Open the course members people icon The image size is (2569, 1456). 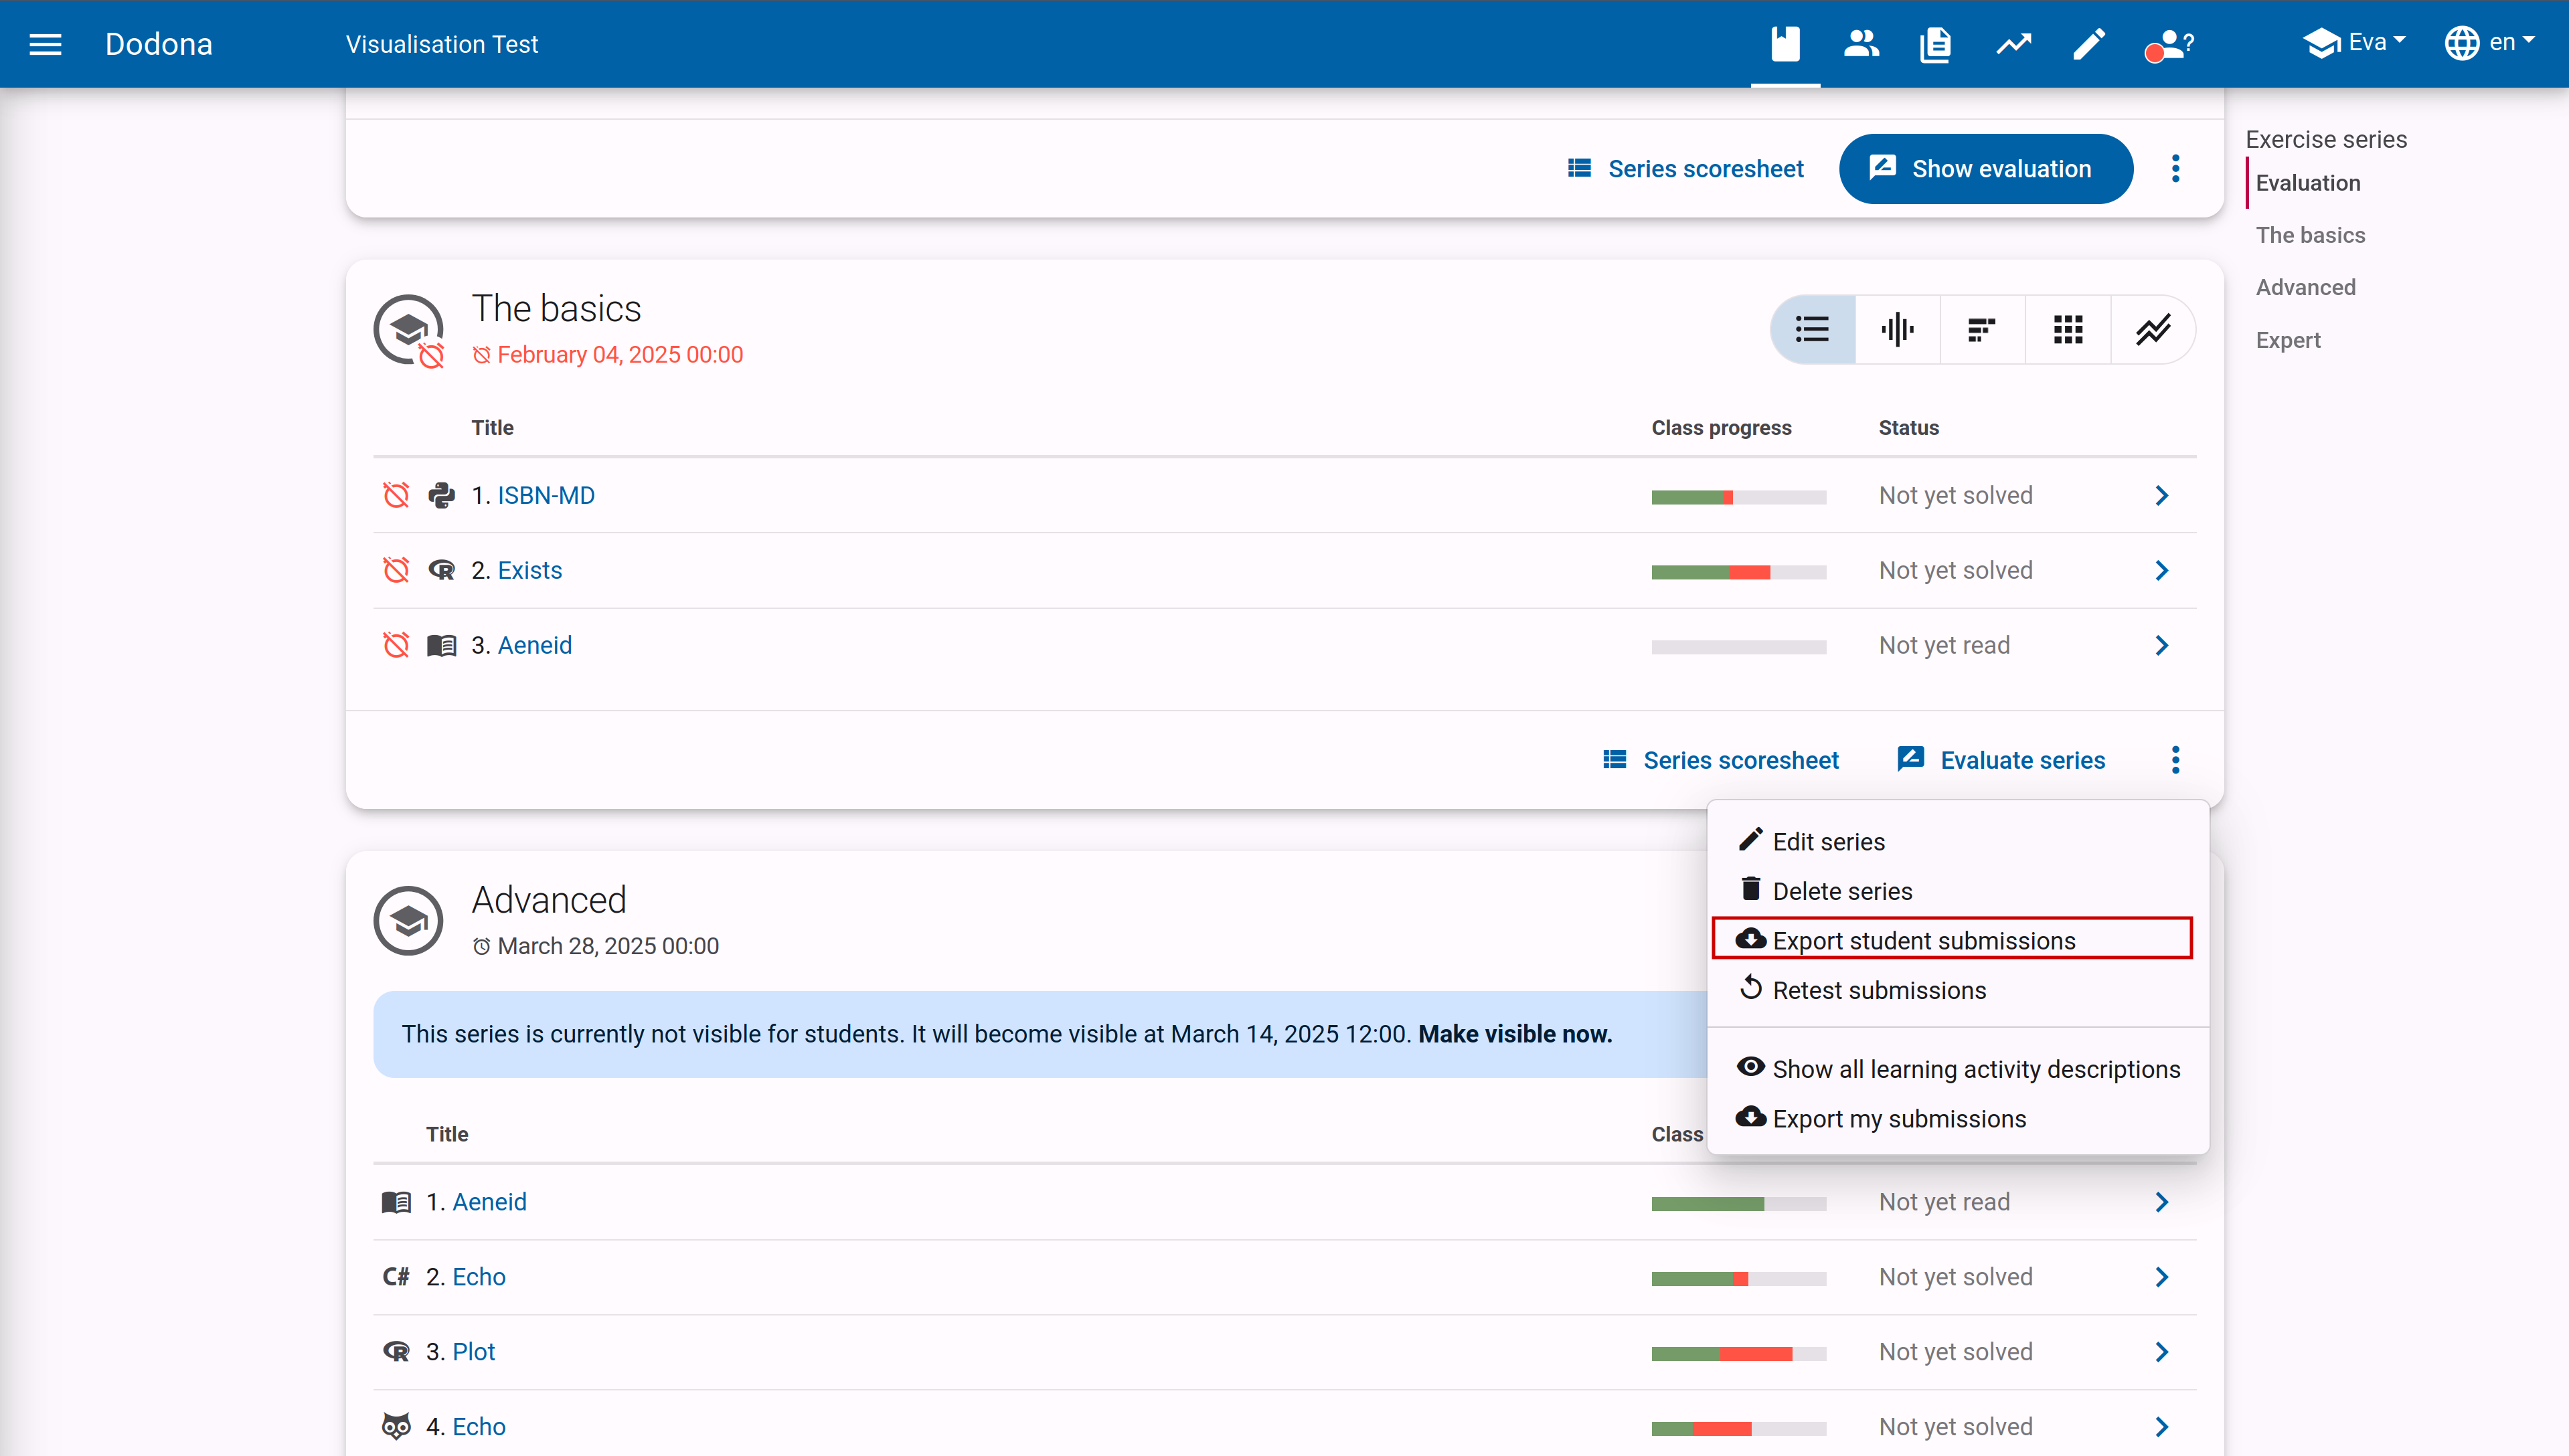coord(1861,44)
